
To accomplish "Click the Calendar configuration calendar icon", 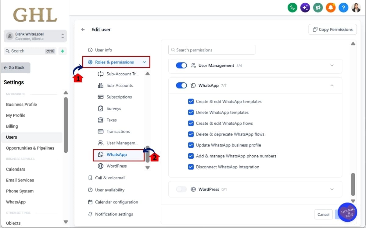I will pos(90,202).
